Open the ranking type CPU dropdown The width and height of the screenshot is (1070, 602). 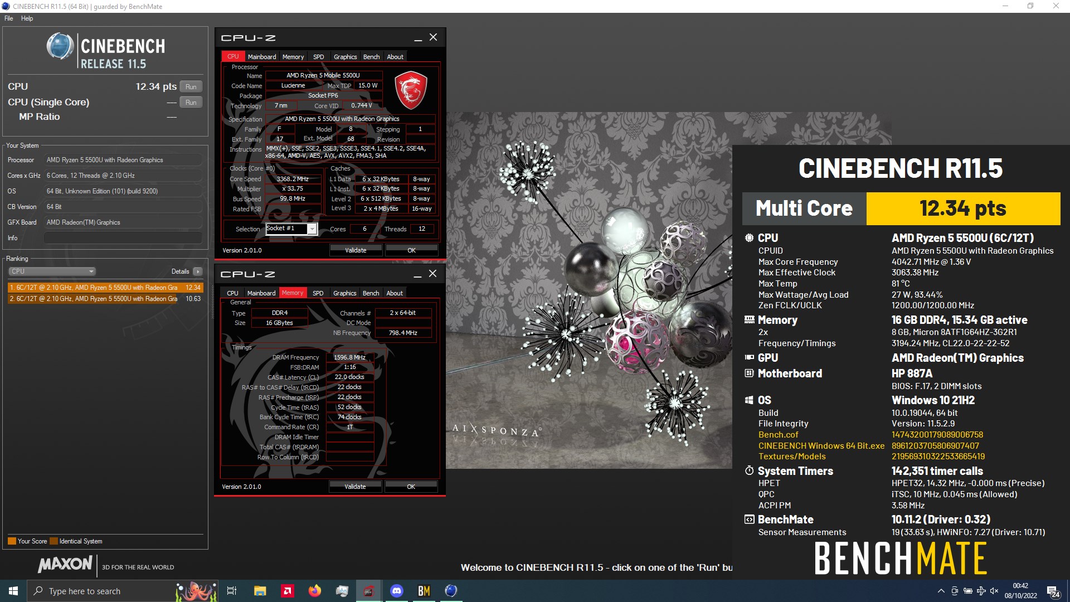(52, 271)
